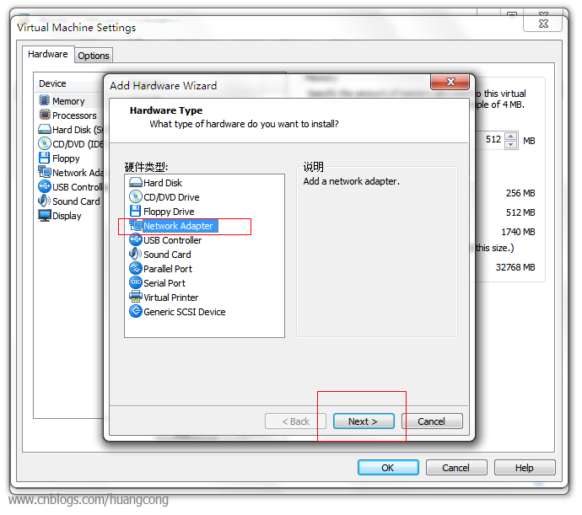The image size is (582, 515).
Task: Click the Generic SCSI Device icon
Action: tap(136, 311)
